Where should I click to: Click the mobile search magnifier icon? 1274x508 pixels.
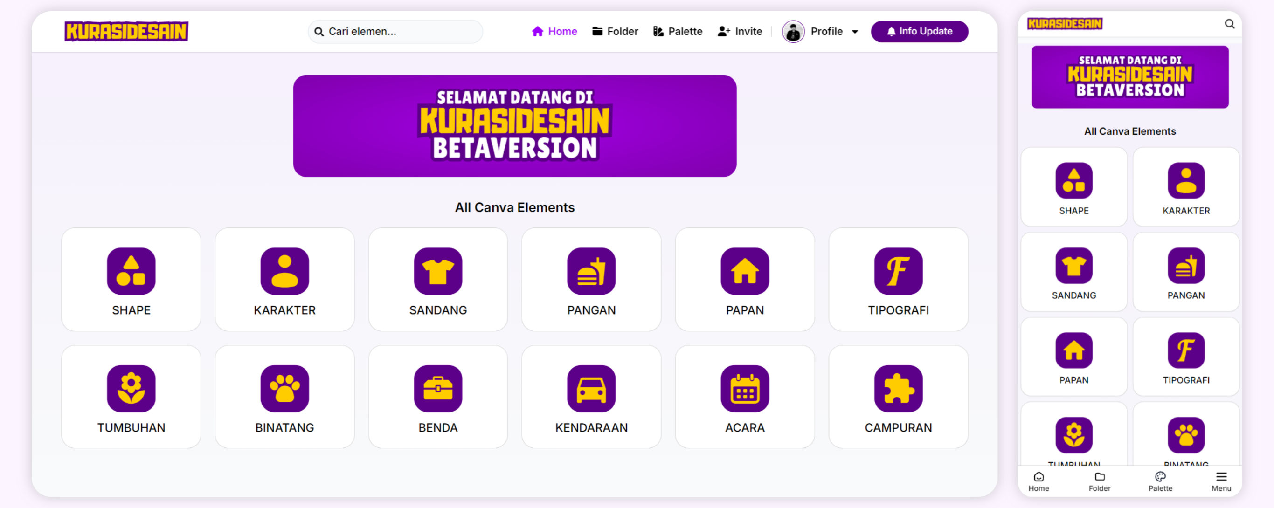point(1229,24)
